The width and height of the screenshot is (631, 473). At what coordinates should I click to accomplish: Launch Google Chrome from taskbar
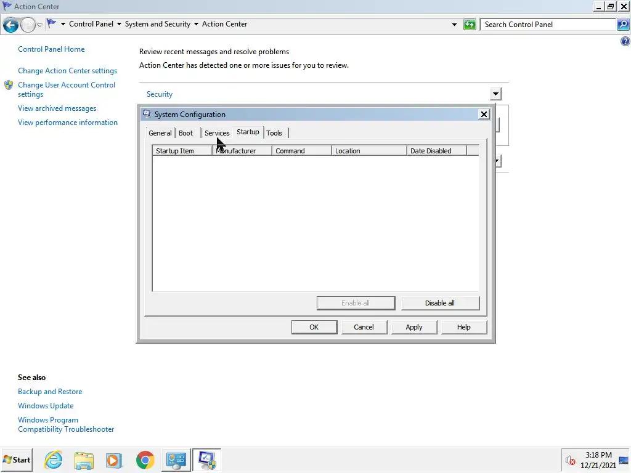click(x=145, y=459)
